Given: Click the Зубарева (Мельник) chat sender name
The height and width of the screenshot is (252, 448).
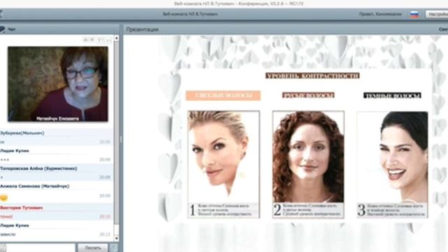Looking at the screenshot, I should (22, 133).
